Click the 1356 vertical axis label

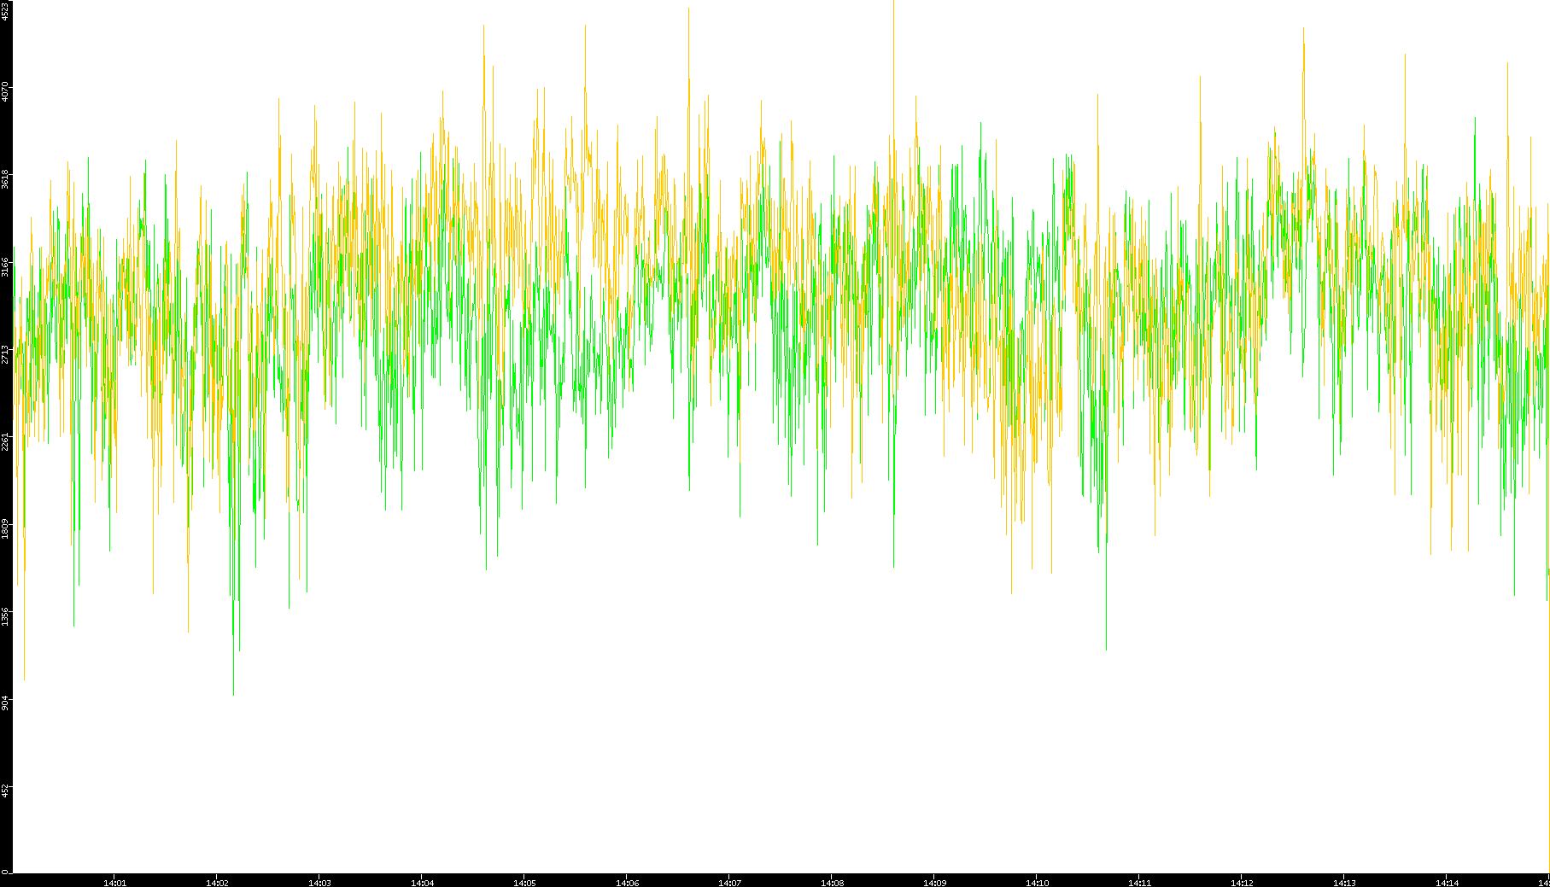(5, 616)
